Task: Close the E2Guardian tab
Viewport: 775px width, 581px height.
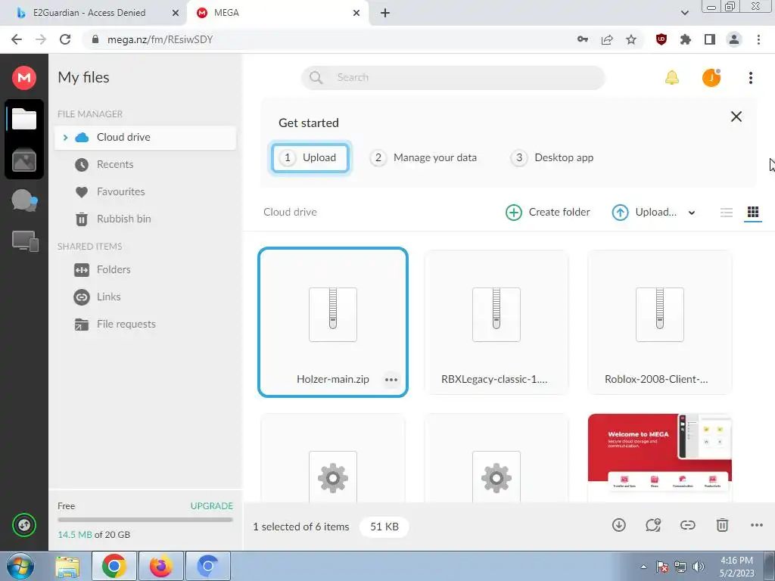Action: 175,14
